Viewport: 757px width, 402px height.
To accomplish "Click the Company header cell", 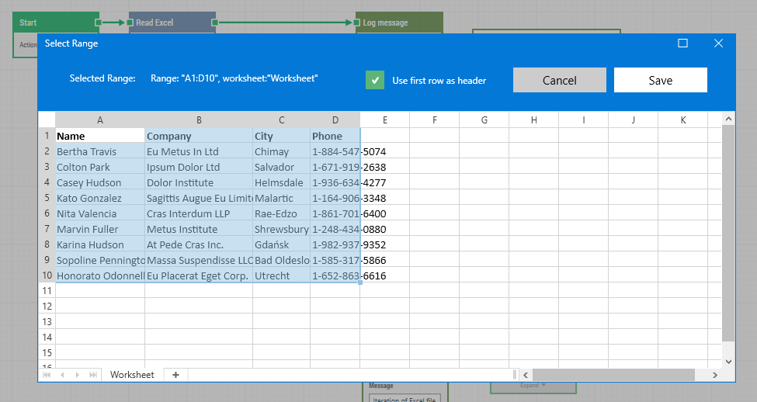I will click(x=199, y=136).
